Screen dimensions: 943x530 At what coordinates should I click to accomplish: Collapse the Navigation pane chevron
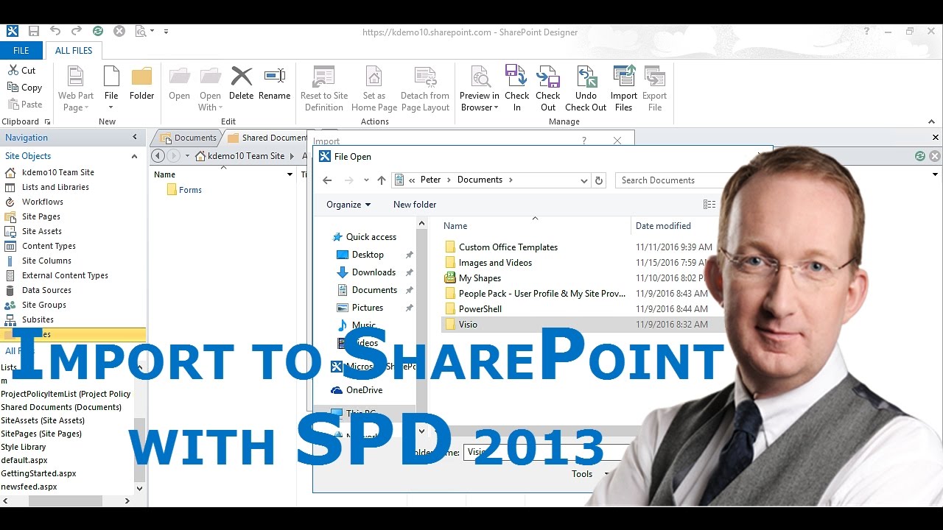tap(134, 137)
